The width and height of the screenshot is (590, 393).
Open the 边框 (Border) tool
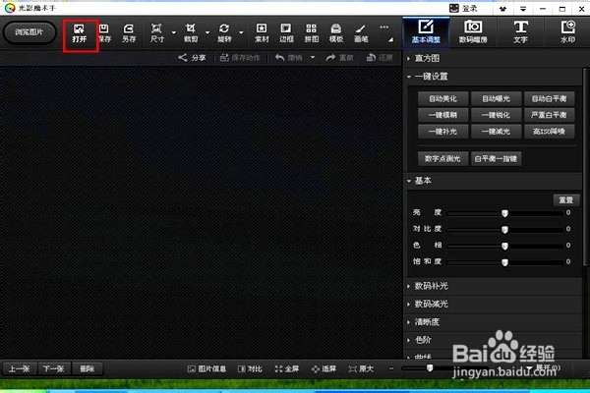point(286,33)
